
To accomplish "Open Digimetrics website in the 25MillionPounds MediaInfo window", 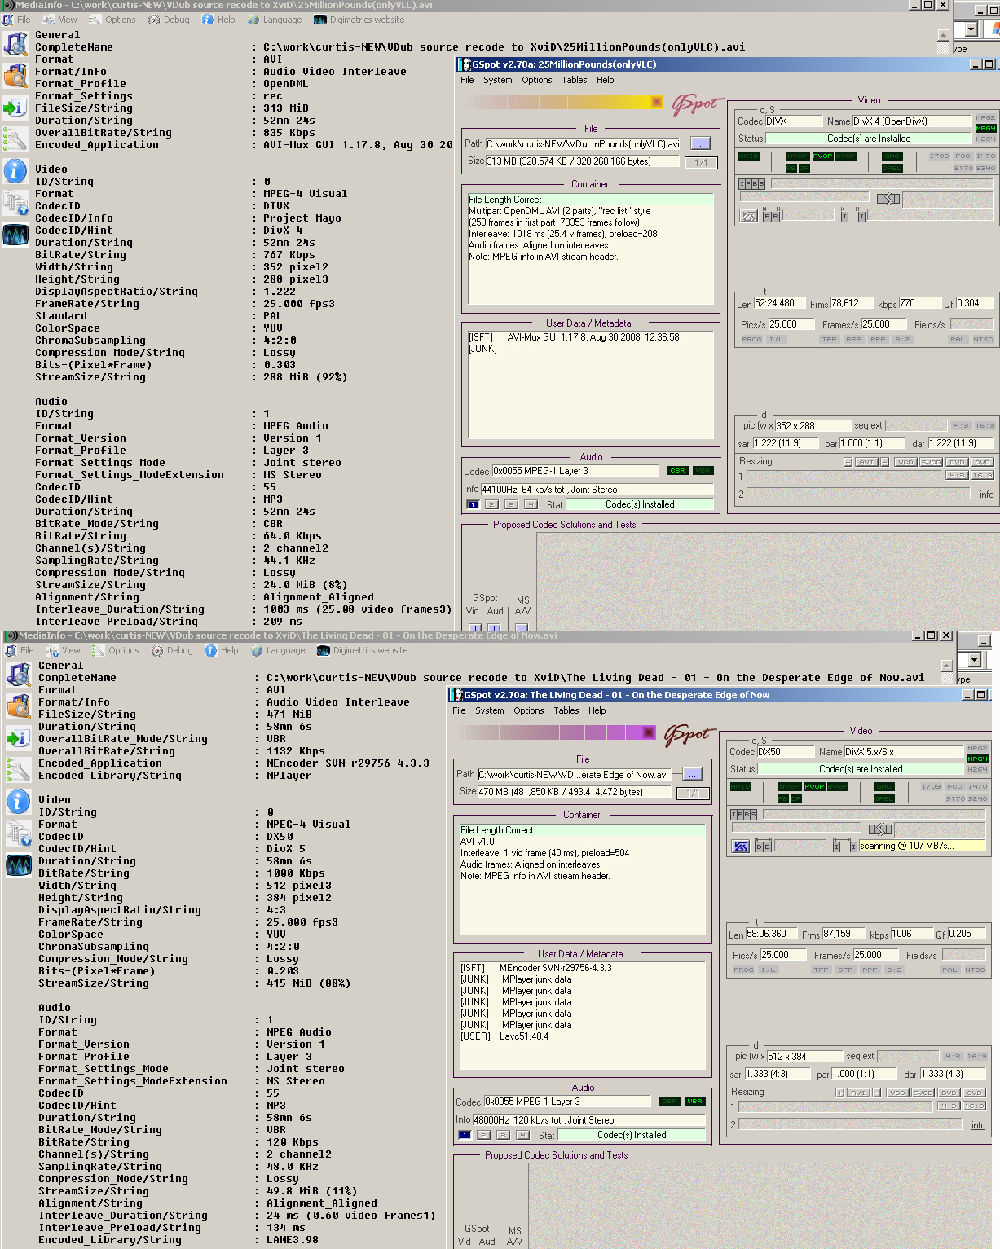I will 359,20.
